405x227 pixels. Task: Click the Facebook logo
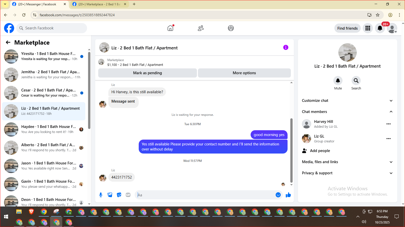coord(9,28)
